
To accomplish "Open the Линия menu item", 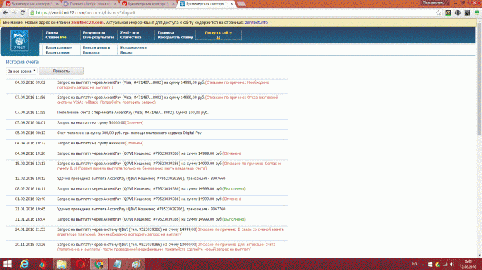I will click(x=52, y=32).
